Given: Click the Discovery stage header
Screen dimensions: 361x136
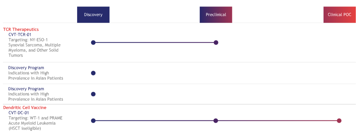Looking at the screenshot, I should pyautogui.click(x=93, y=15).
